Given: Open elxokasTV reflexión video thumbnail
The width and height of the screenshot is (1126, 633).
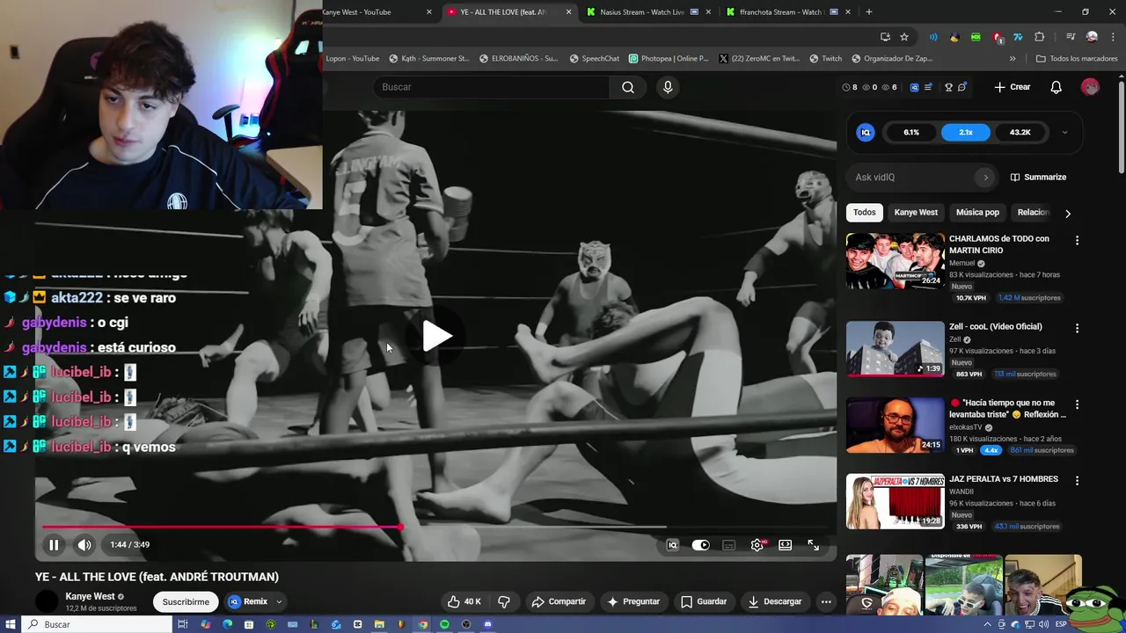Looking at the screenshot, I should point(895,425).
